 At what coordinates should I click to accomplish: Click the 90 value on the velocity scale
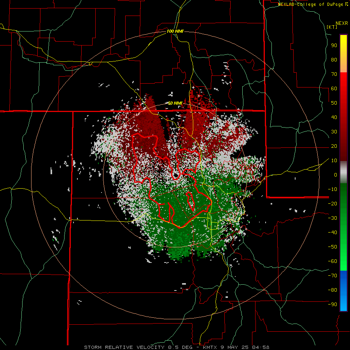(334, 45)
